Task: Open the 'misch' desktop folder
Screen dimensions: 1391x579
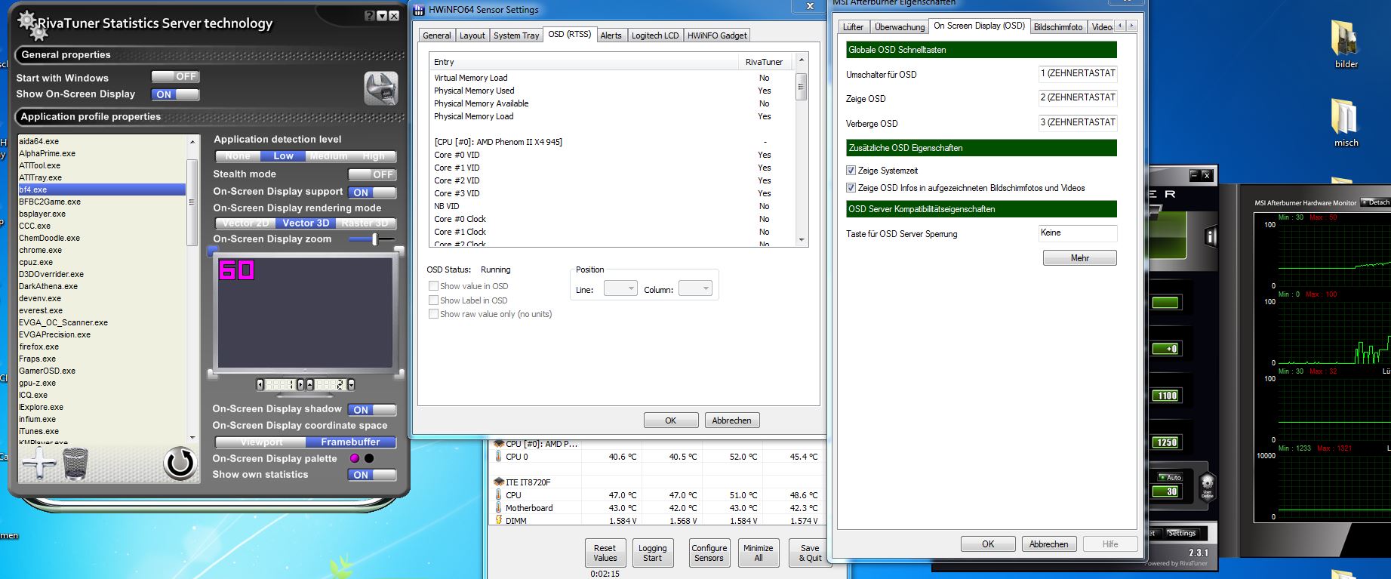Action: [1345, 123]
